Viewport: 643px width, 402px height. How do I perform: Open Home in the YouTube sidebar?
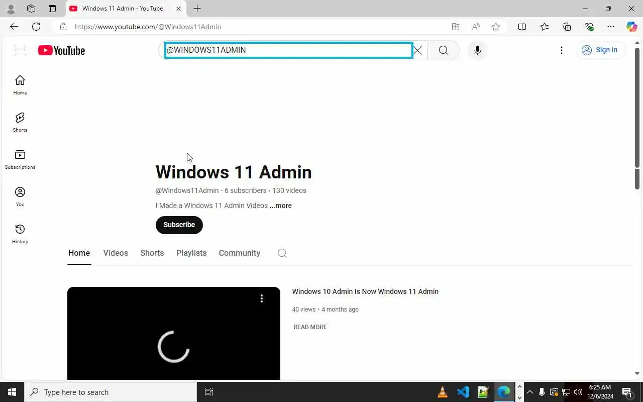pos(20,85)
